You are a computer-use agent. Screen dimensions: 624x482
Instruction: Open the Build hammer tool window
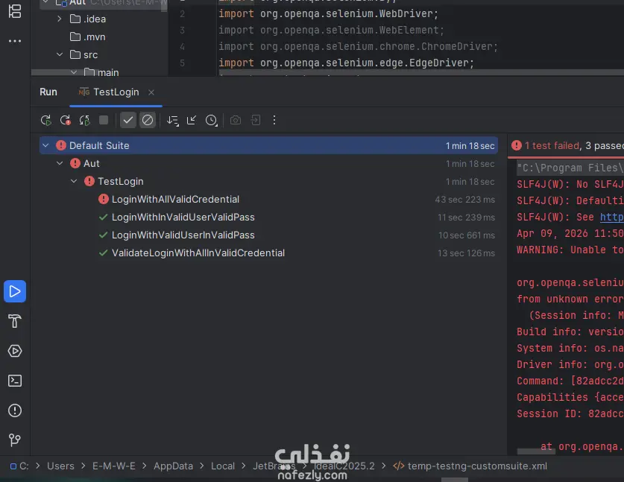(15, 321)
